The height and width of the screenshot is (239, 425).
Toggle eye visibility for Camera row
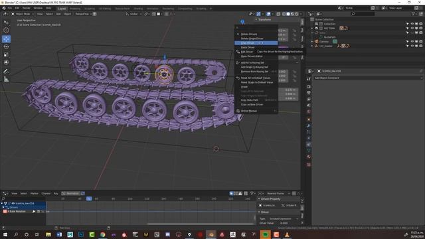412,42
